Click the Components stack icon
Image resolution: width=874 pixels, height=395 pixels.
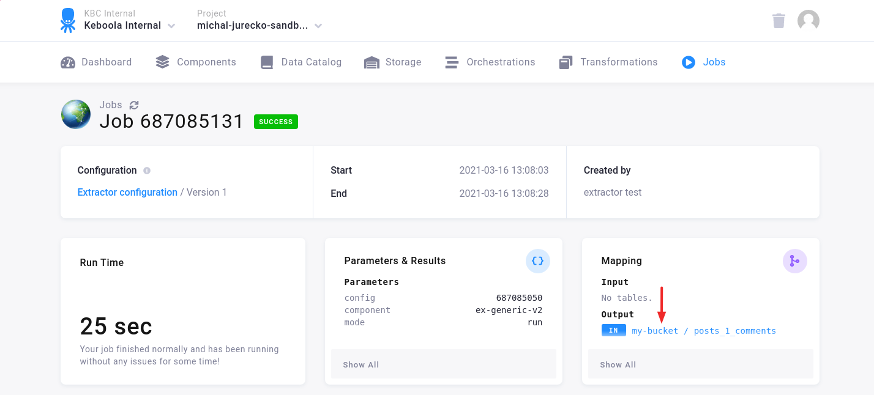point(162,62)
